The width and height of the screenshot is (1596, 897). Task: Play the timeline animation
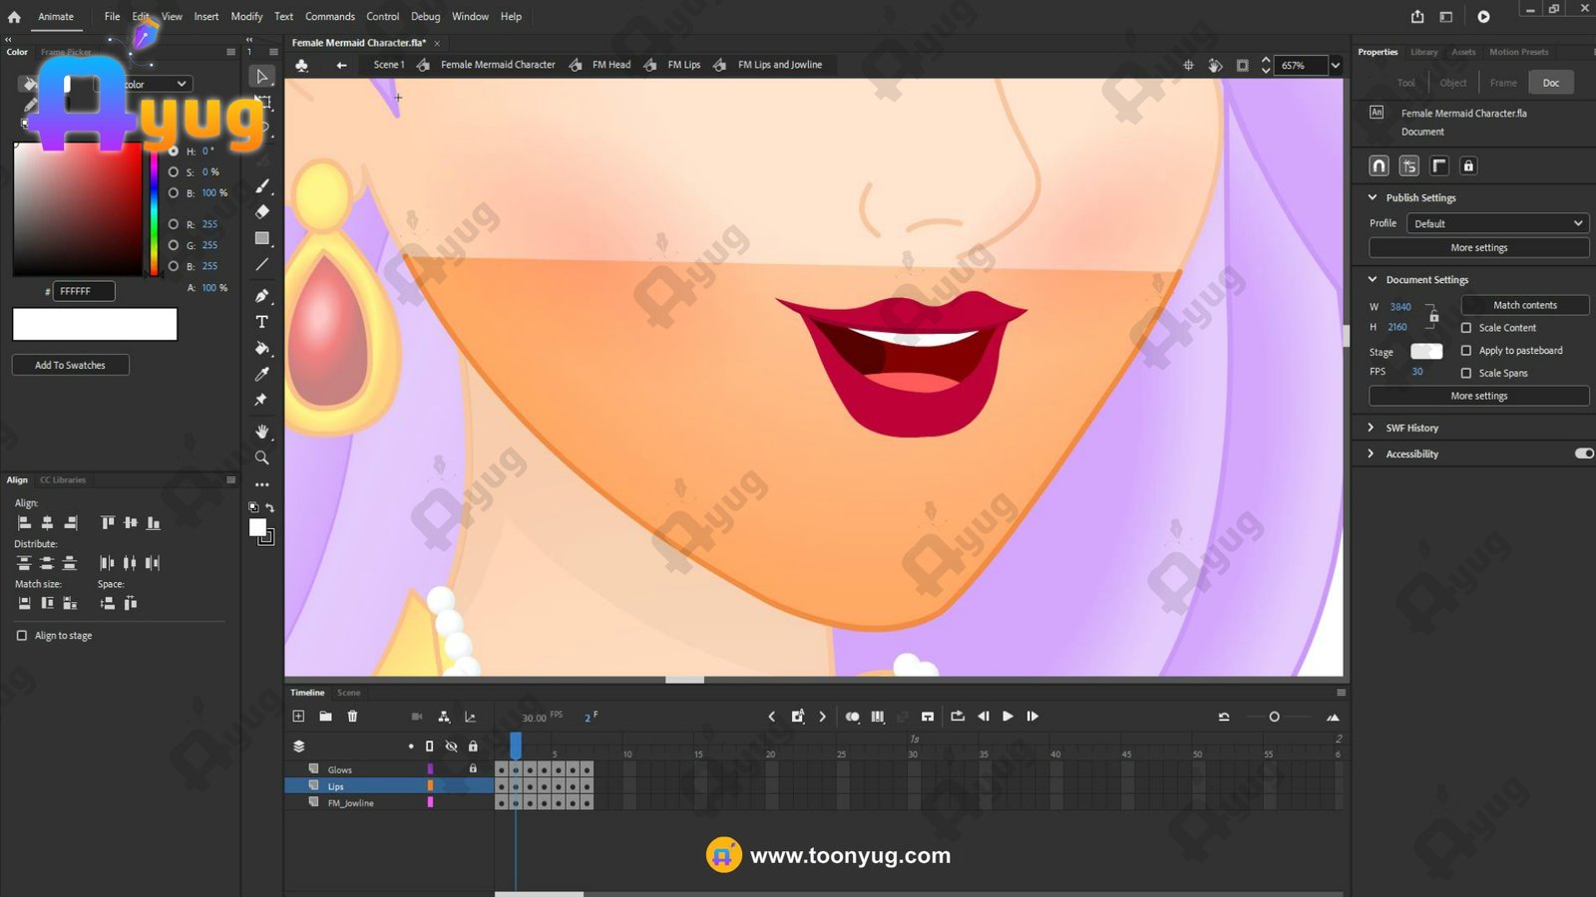(1007, 716)
